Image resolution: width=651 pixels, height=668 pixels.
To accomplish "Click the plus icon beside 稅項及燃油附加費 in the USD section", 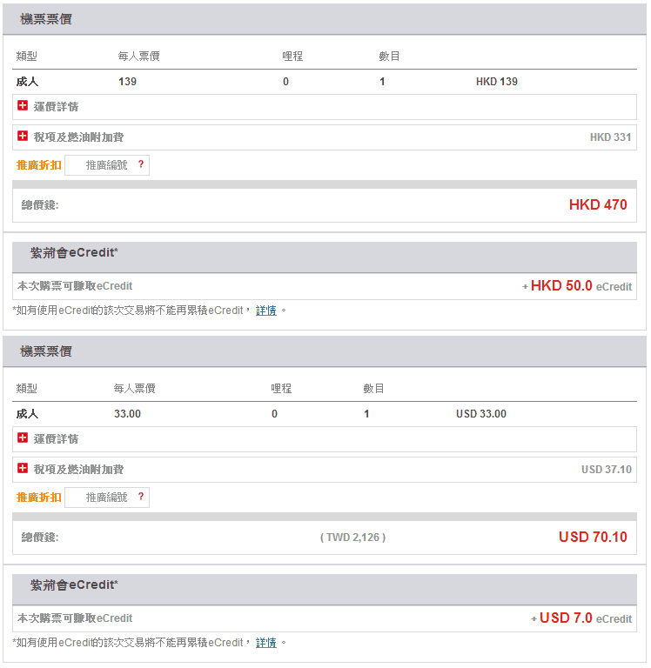I will pos(23,469).
